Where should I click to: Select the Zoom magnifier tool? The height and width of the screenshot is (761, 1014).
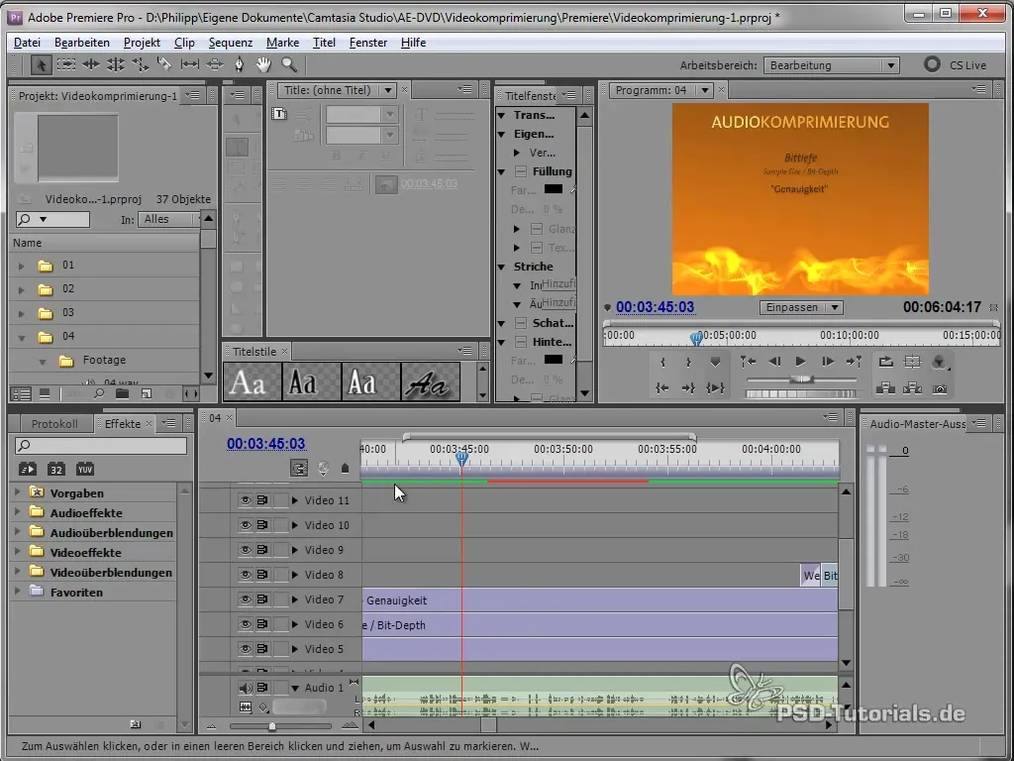pyautogui.click(x=289, y=64)
